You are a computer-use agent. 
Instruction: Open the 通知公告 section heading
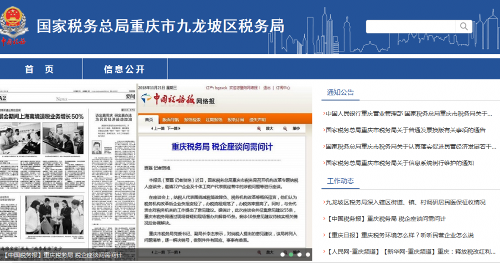tap(340, 92)
